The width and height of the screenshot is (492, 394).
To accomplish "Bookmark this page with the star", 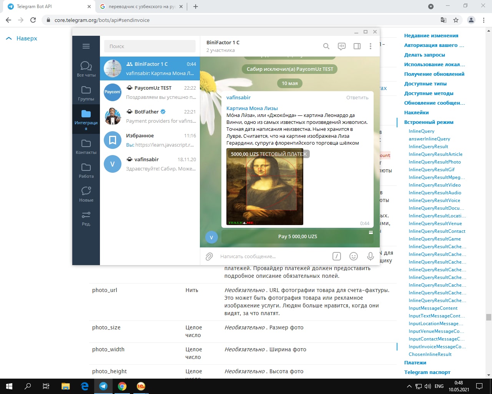I will 456,20.
